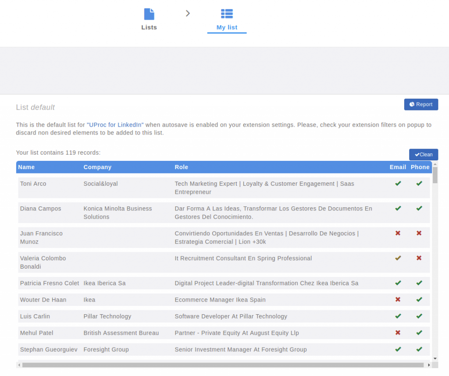Image resolution: width=449 pixels, height=376 pixels.
Task: Open the UProc for LinkedIn link
Action: click(116, 125)
